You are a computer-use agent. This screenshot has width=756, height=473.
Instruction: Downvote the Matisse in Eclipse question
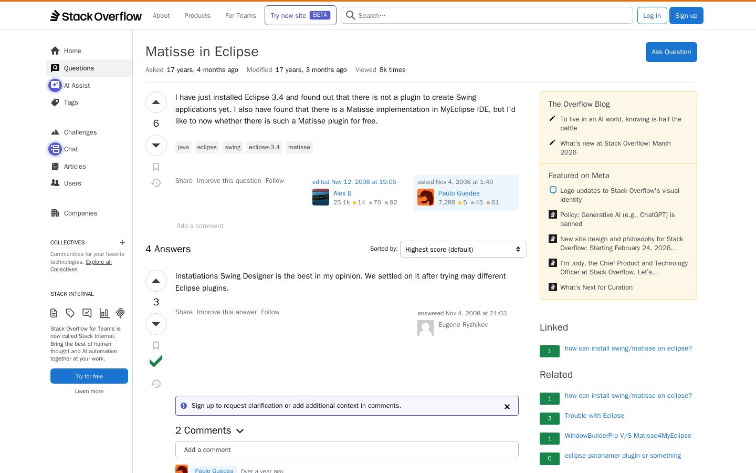coord(156,145)
